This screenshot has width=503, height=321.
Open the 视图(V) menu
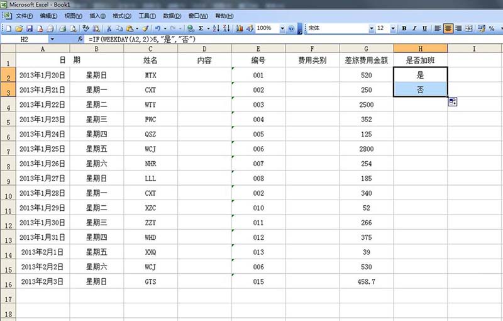(74, 16)
